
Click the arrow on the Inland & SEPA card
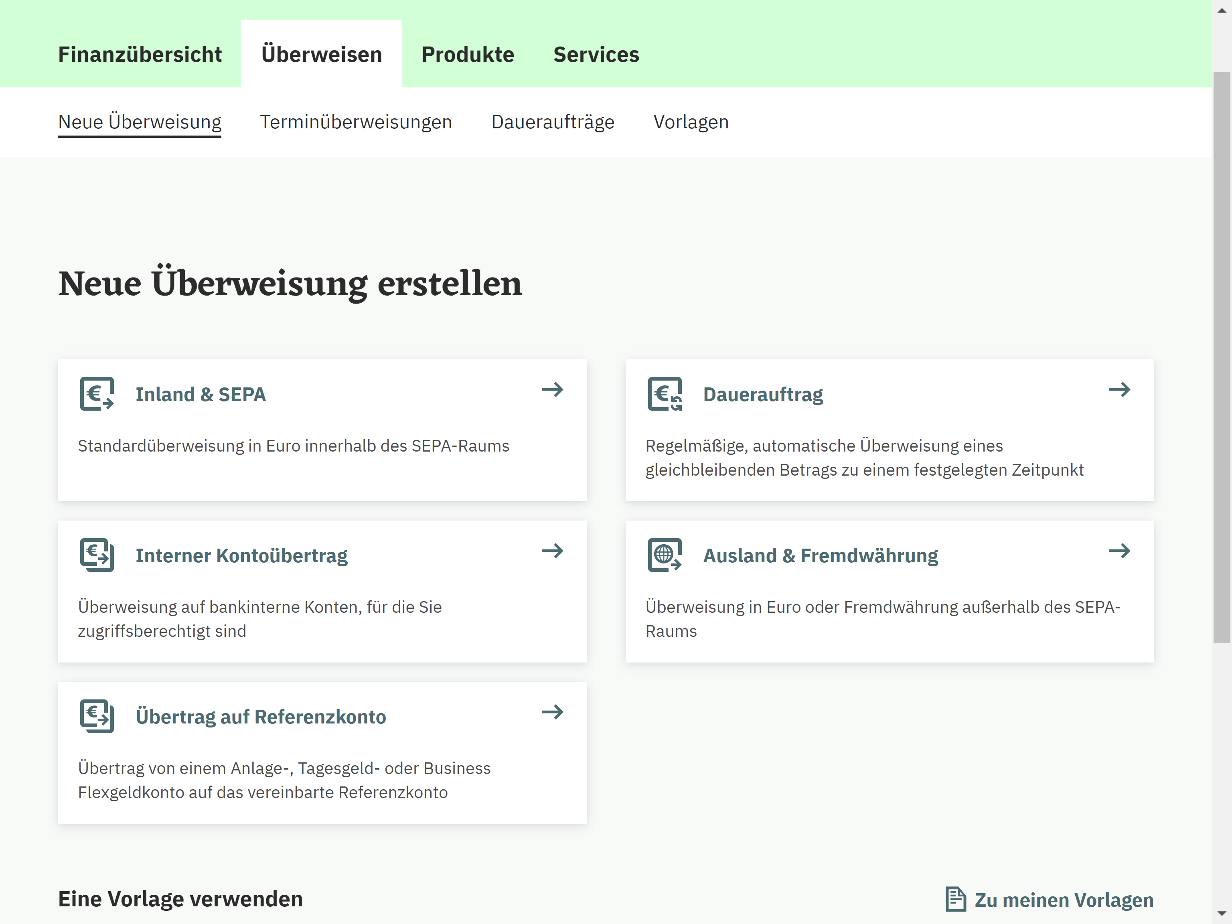coord(553,389)
